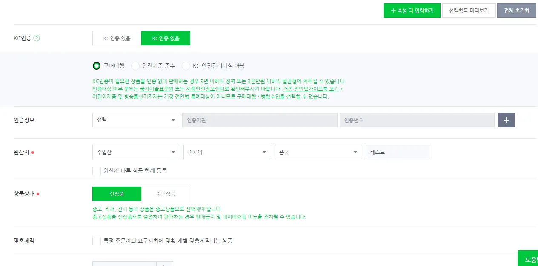The height and width of the screenshot is (266, 538).
Task: Open the 중국 country dropdown
Action: [x=318, y=152]
